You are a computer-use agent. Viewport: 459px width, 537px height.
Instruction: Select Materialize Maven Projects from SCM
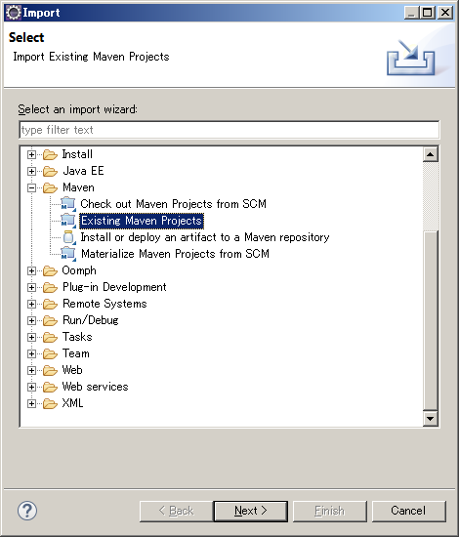tap(175, 254)
